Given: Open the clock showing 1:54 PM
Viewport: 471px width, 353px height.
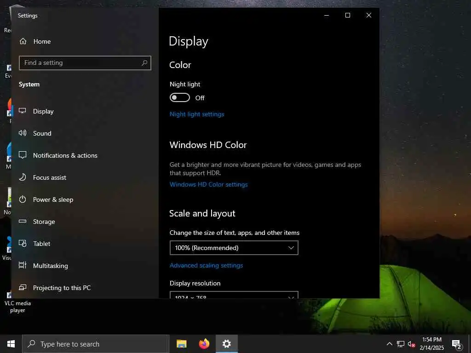Looking at the screenshot, I should click(x=431, y=344).
